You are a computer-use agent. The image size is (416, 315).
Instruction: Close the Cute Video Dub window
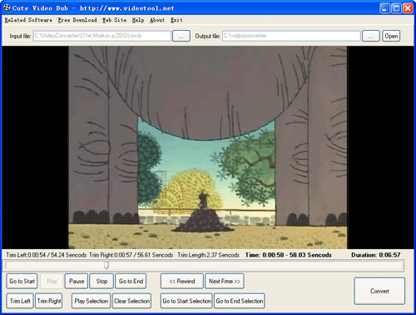pyautogui.click(x=408, y=8)
